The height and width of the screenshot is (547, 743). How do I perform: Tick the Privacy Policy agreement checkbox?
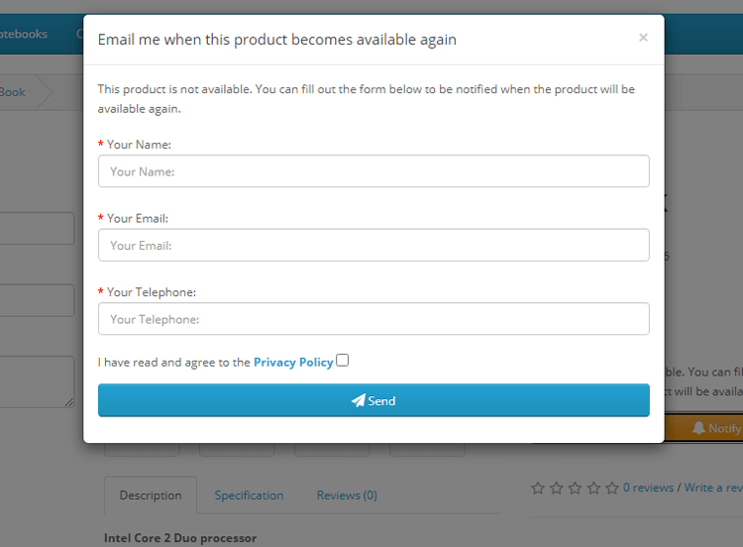342,361
